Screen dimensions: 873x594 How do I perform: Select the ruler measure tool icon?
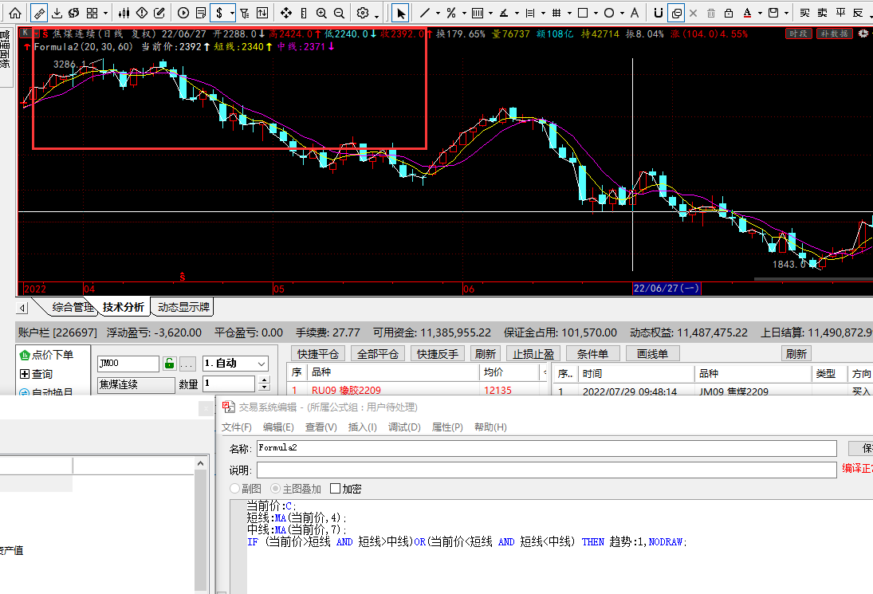38,12
